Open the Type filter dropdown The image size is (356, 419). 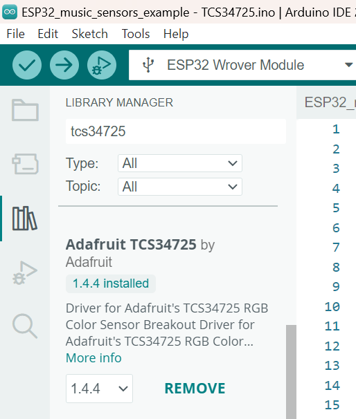[180, 163]
